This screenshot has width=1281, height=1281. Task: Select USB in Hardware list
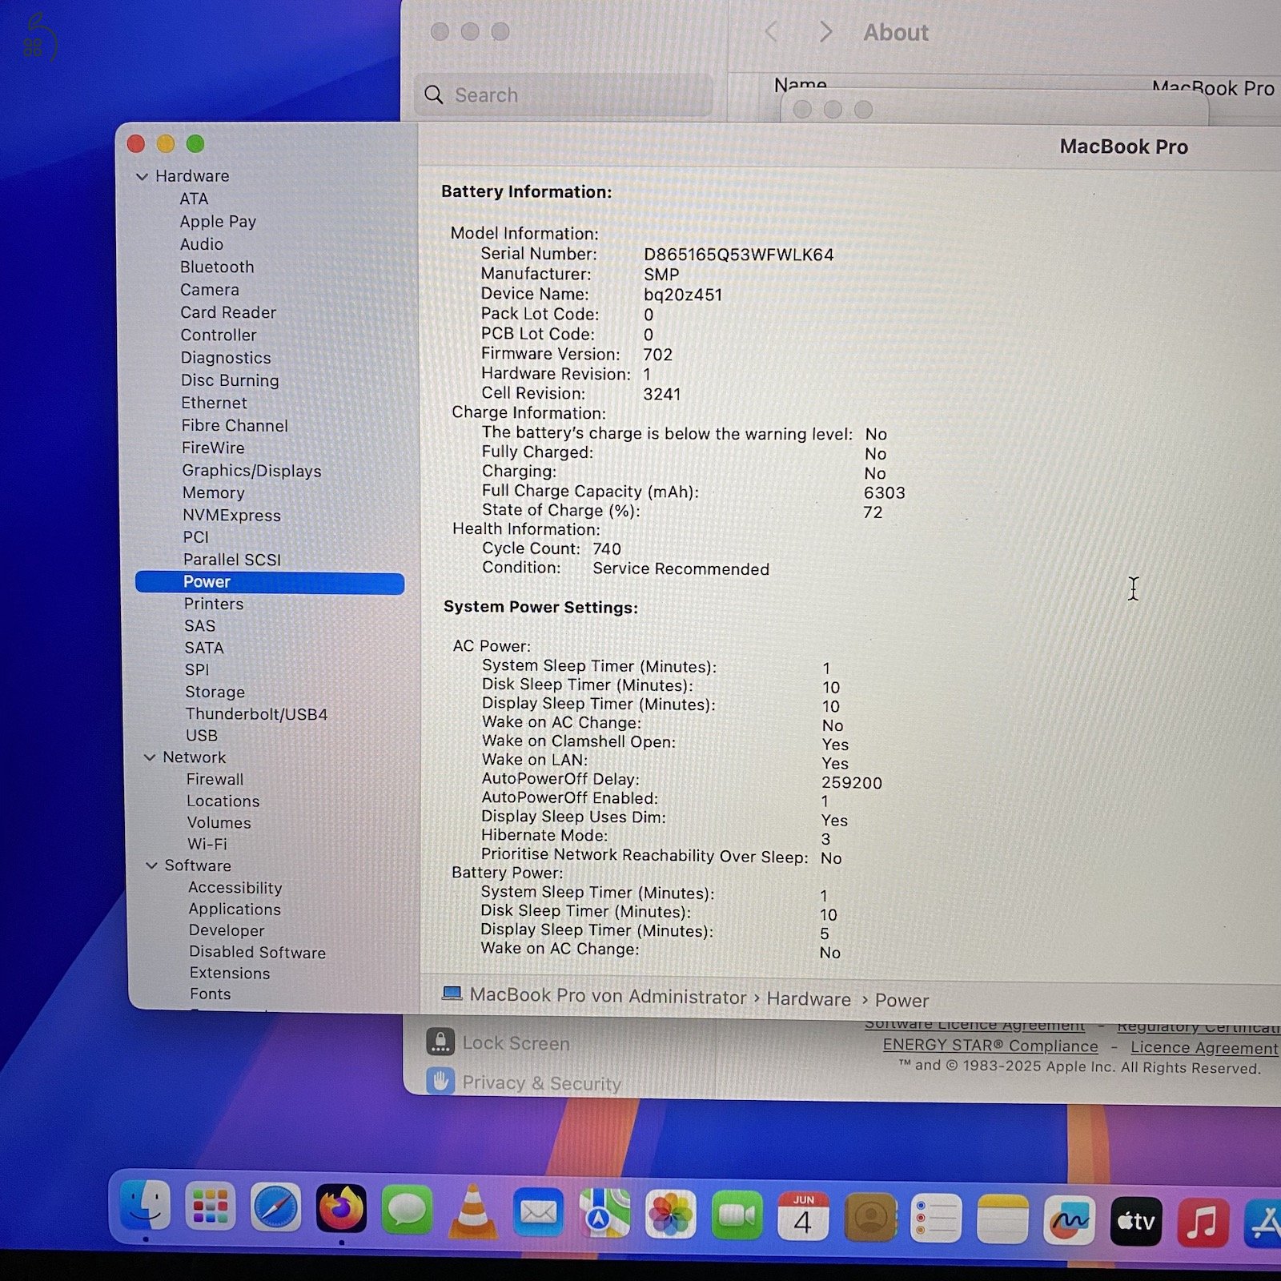(201, 735)
